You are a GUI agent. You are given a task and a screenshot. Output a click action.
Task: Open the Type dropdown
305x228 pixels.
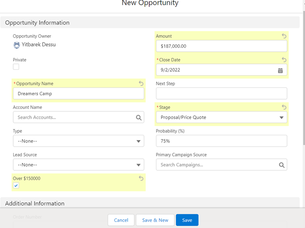tap(78, 141)
